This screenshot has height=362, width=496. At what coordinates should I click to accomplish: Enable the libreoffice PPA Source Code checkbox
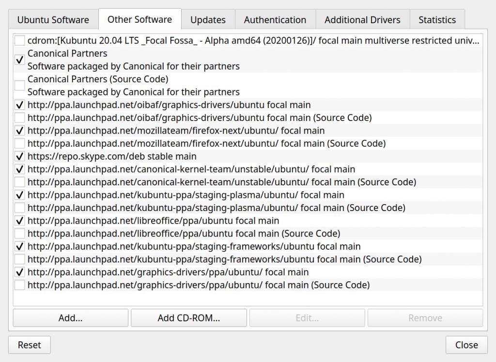pos(20,234)
